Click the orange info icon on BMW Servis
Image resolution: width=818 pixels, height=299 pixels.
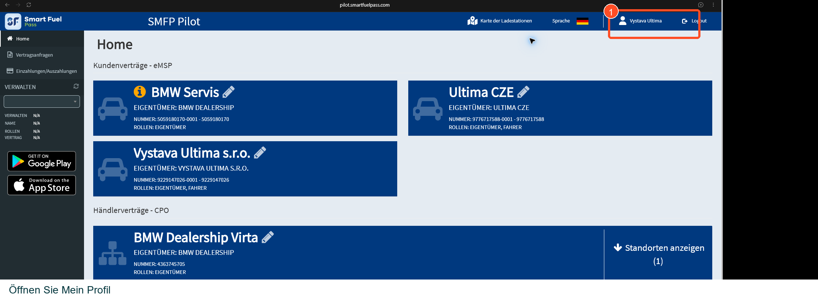pyautogui.click(x=140, y=92)
